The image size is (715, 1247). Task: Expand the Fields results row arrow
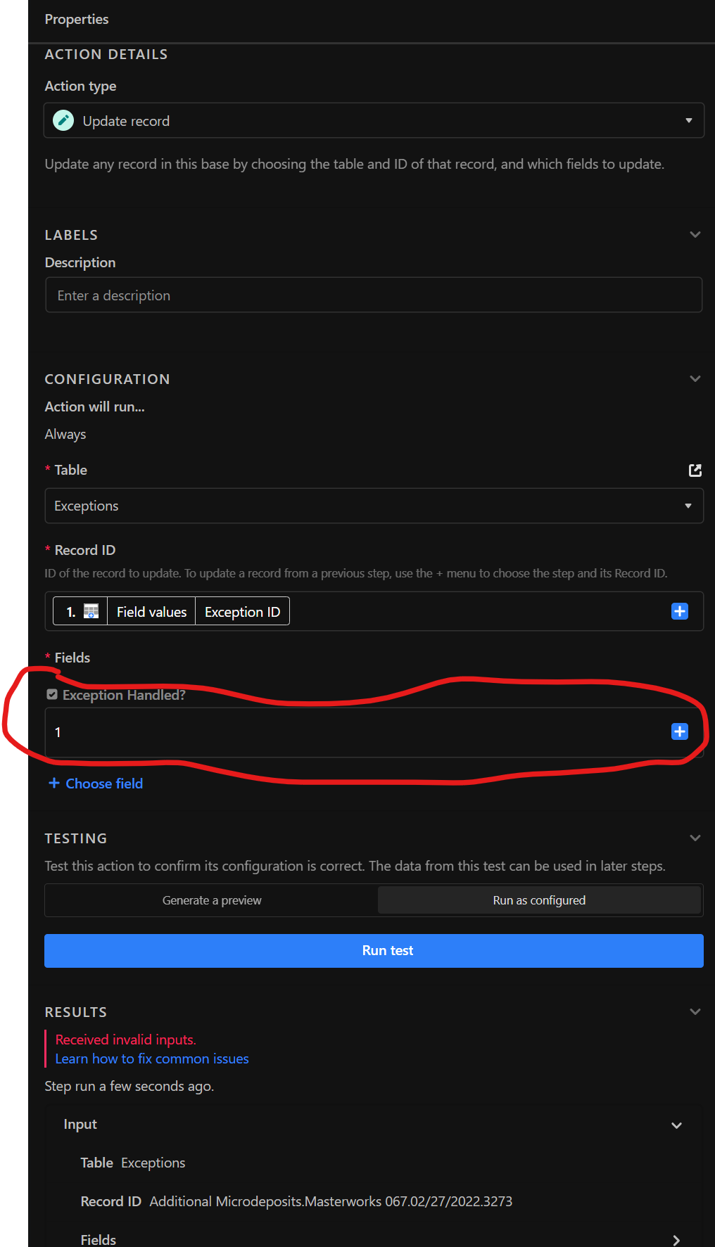coord(676,1240)
